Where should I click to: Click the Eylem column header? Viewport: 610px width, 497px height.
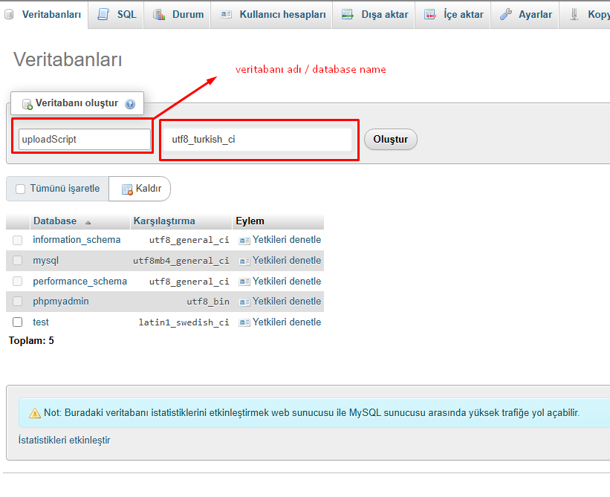coord(250,221)
